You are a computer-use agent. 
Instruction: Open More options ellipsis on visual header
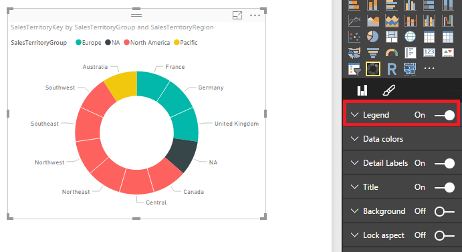255,15
